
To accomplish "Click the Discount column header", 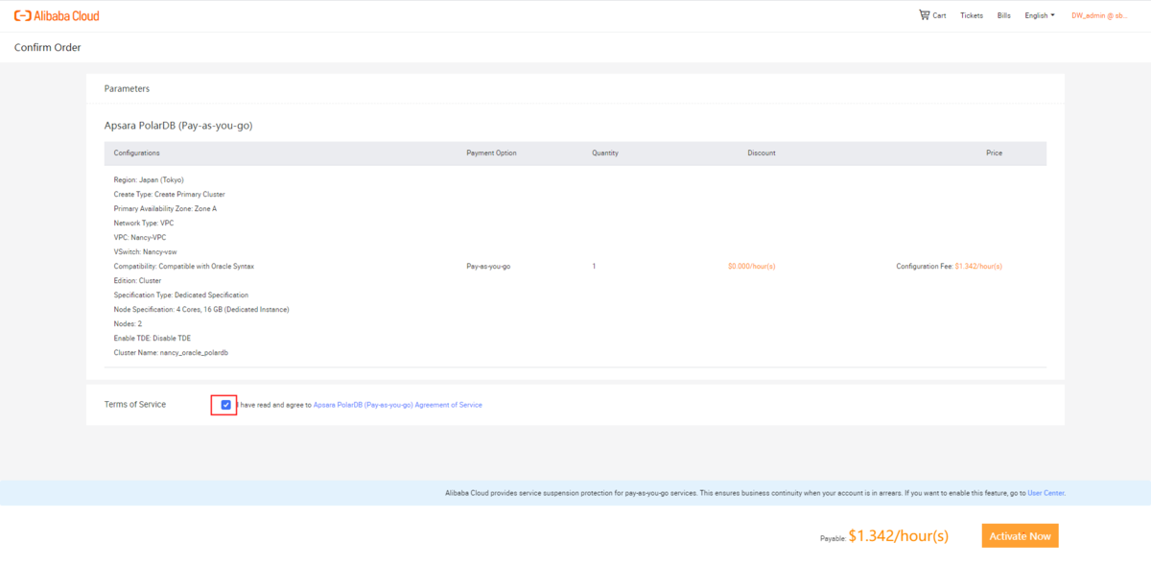I will [x=762, y=153].
